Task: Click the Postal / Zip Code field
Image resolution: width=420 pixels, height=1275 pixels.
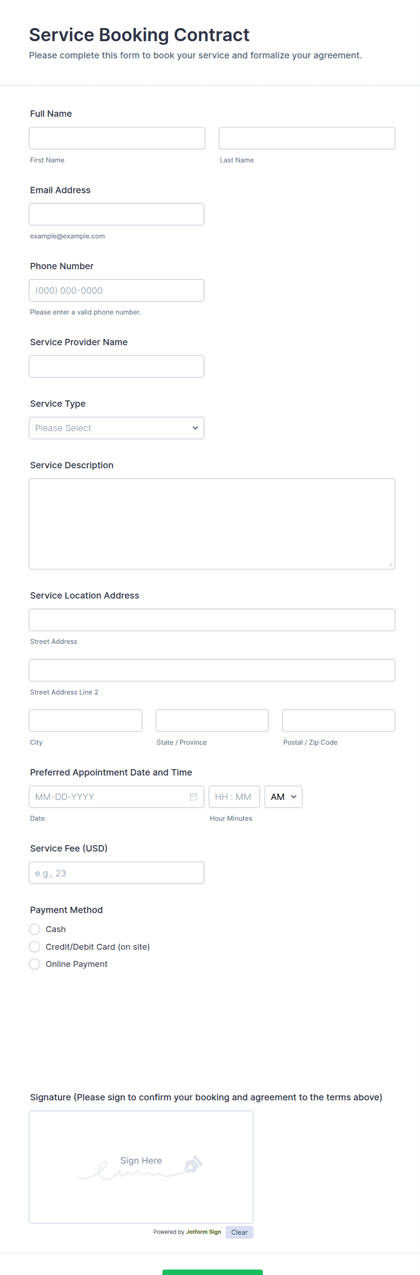Action: pos(338,721)
